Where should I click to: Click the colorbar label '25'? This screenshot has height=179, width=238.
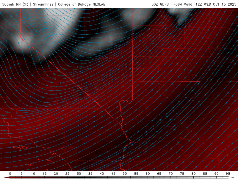[68, 174]
